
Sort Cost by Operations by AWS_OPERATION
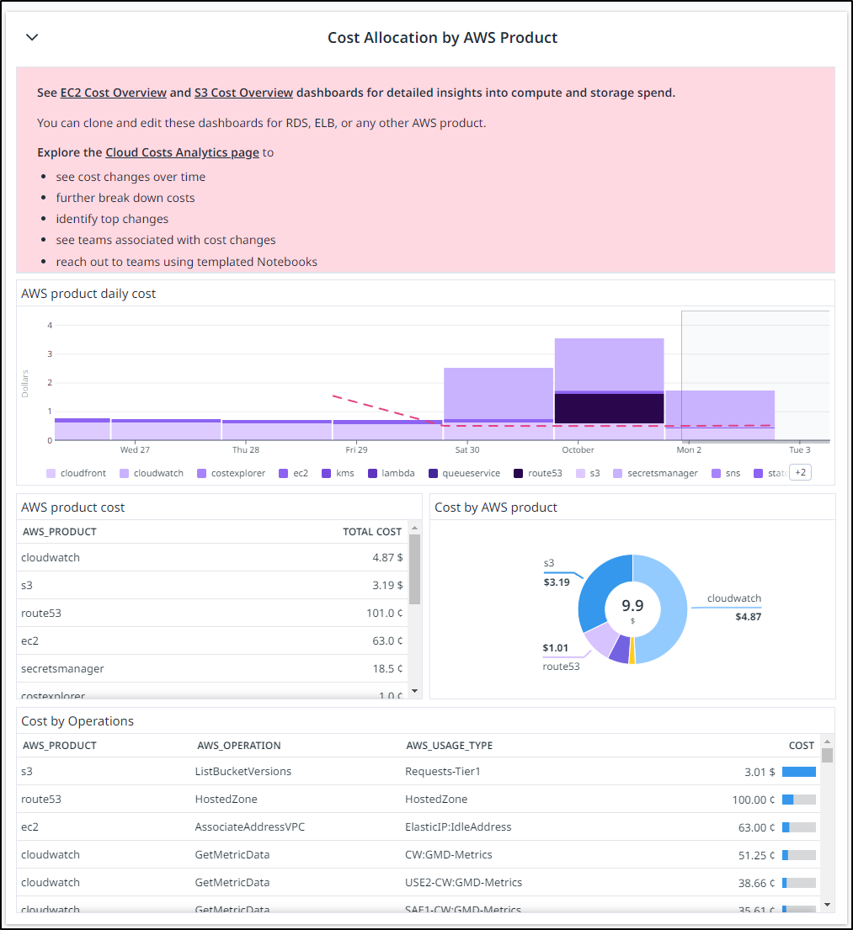coord(238,746)
